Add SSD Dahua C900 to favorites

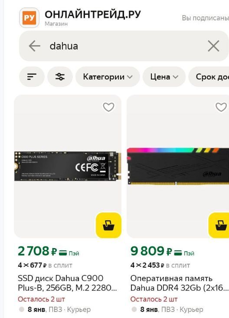tap(109, 107)
